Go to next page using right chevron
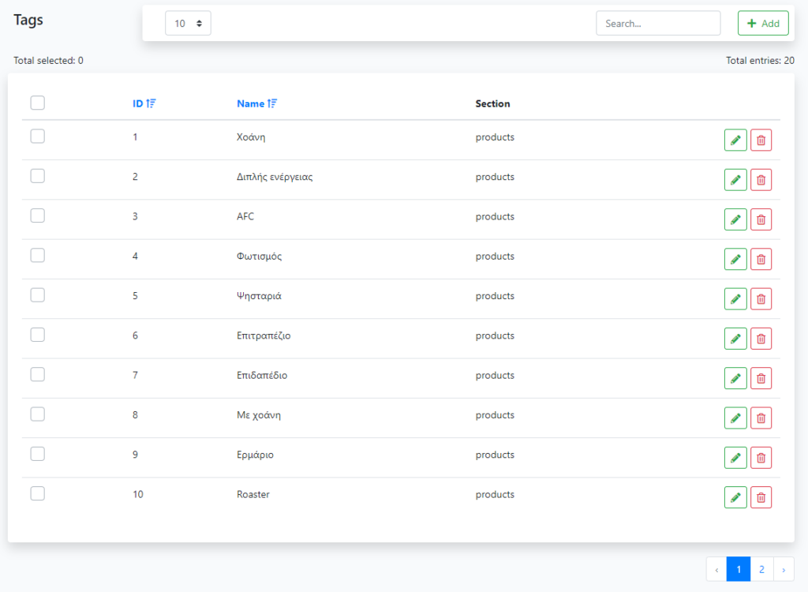The height and width of the screenshot is (592, 808). pyautogui.click(x=784, y=569)
